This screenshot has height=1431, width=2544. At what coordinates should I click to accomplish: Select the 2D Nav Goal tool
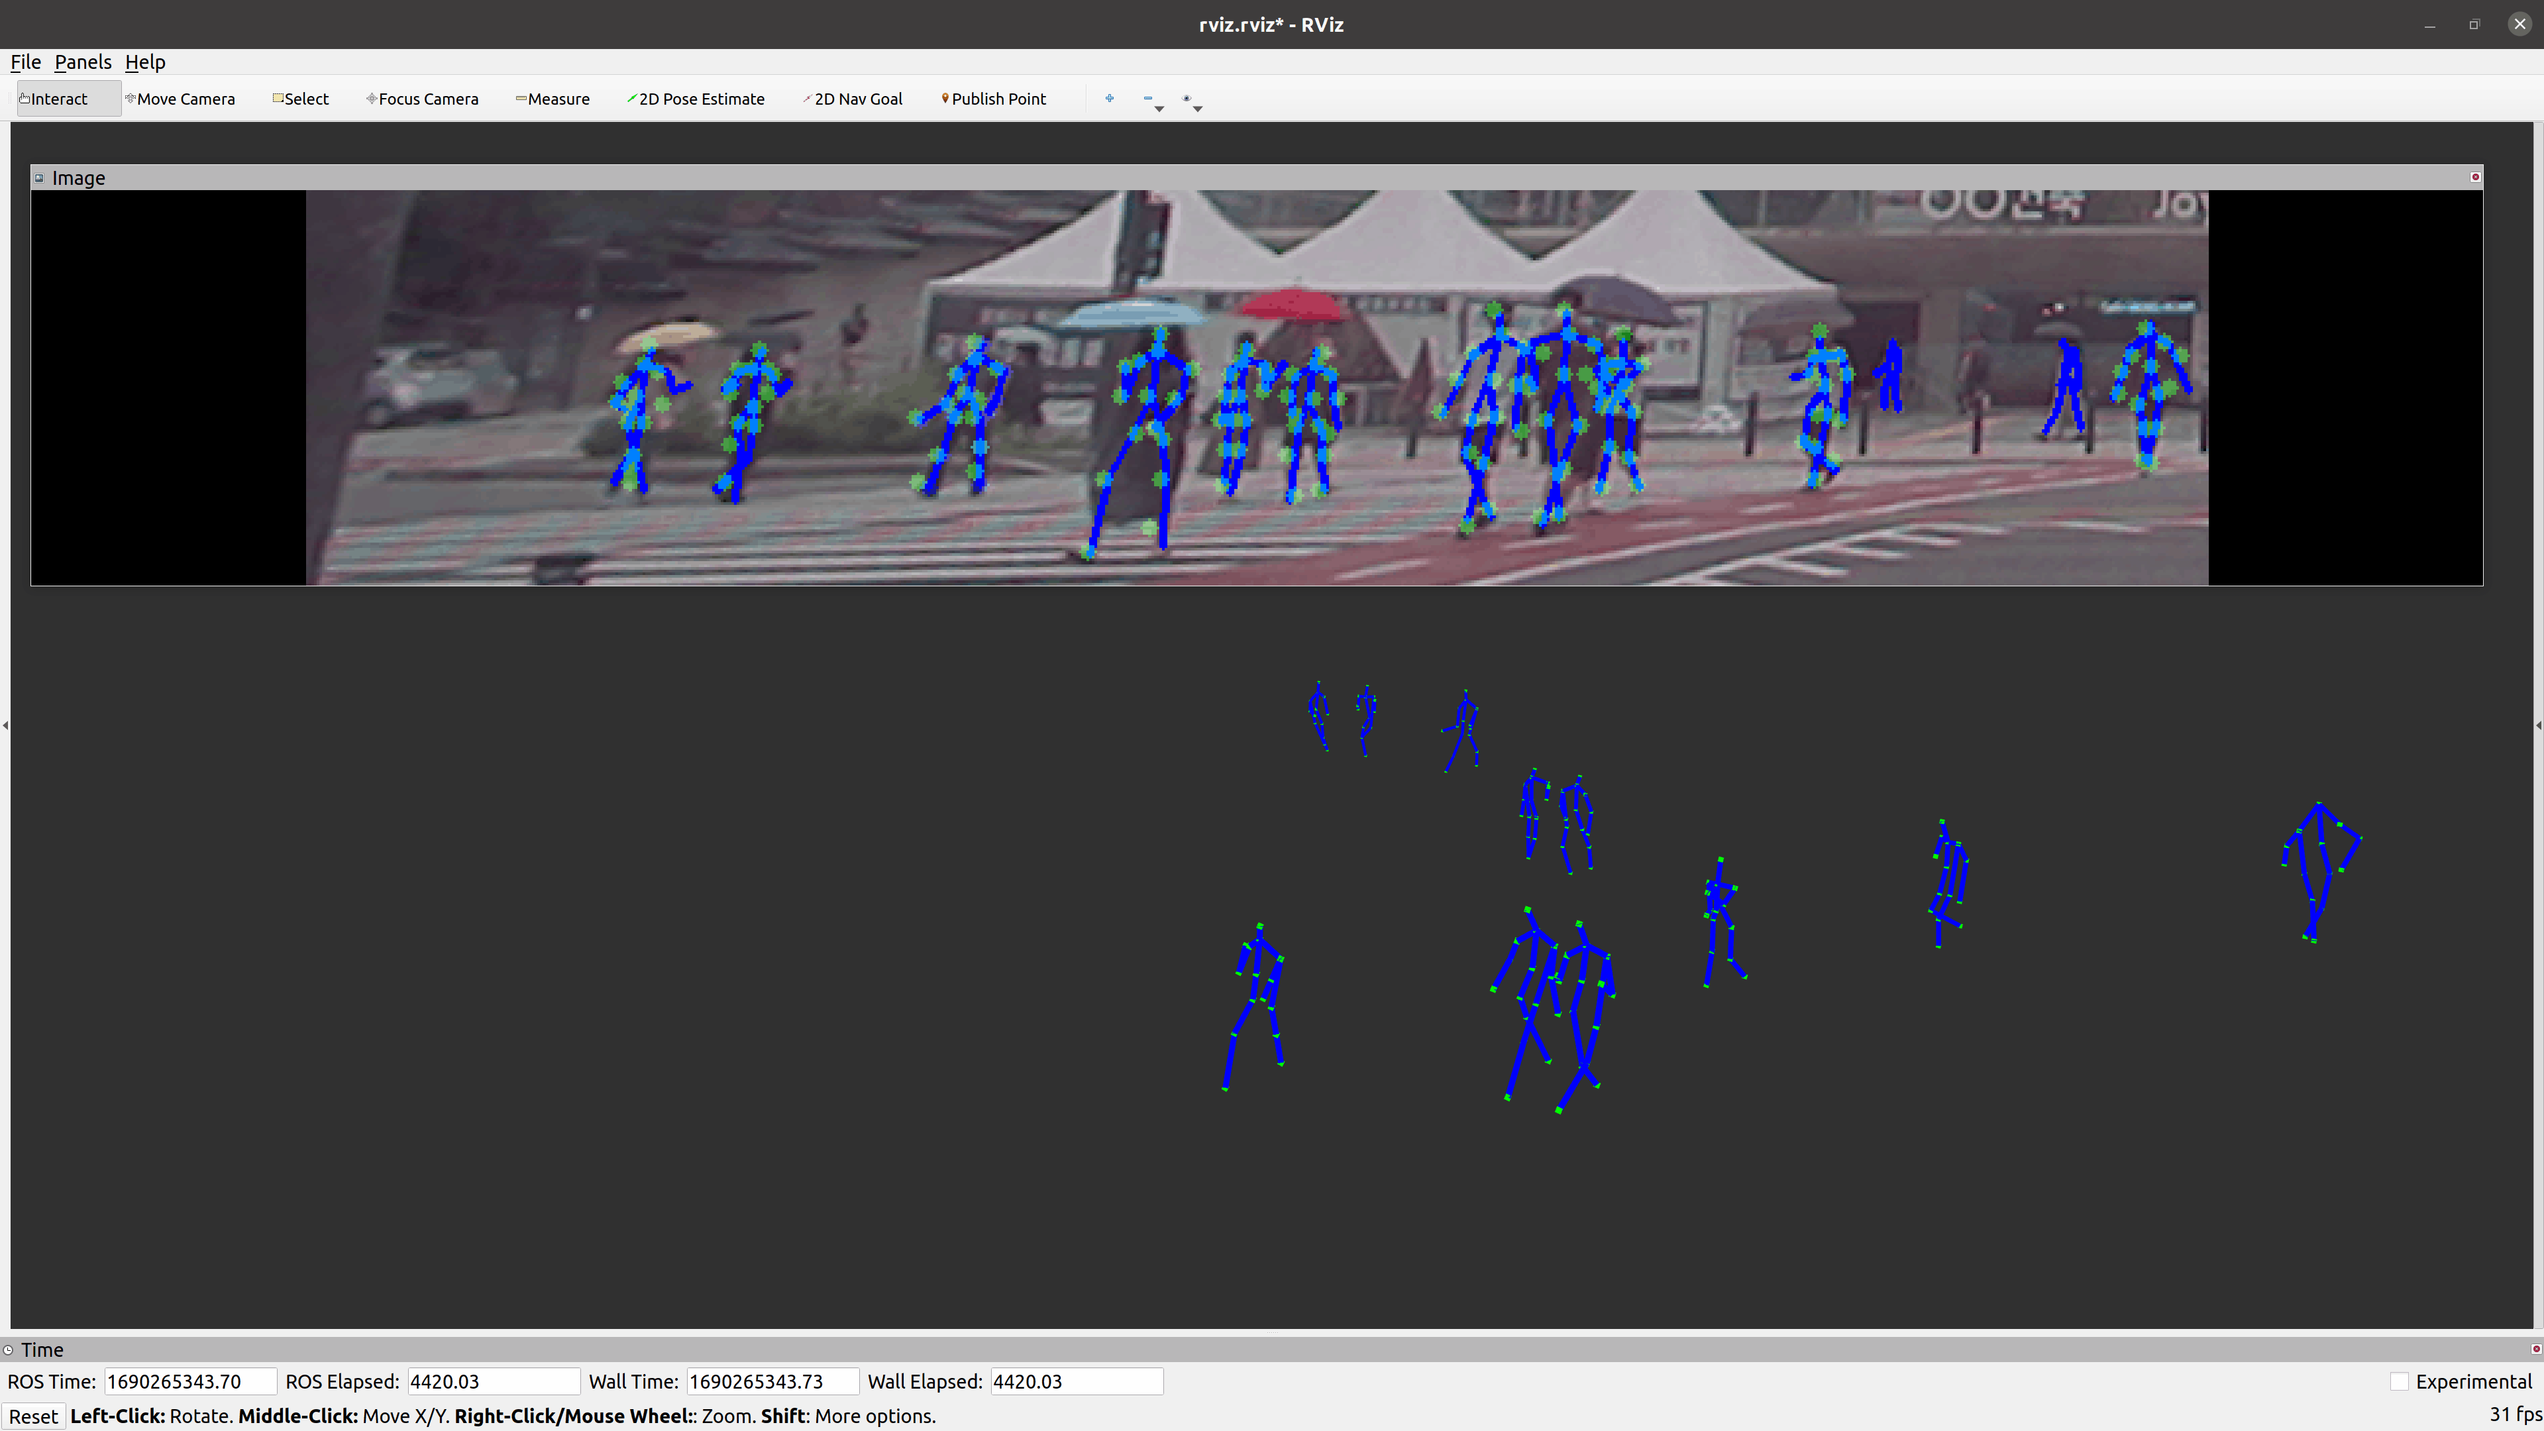(x=853, y=99)
